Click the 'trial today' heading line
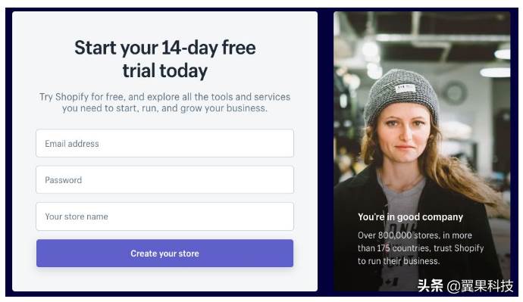This screenshot has height=302, width=523. coord(164,71)
